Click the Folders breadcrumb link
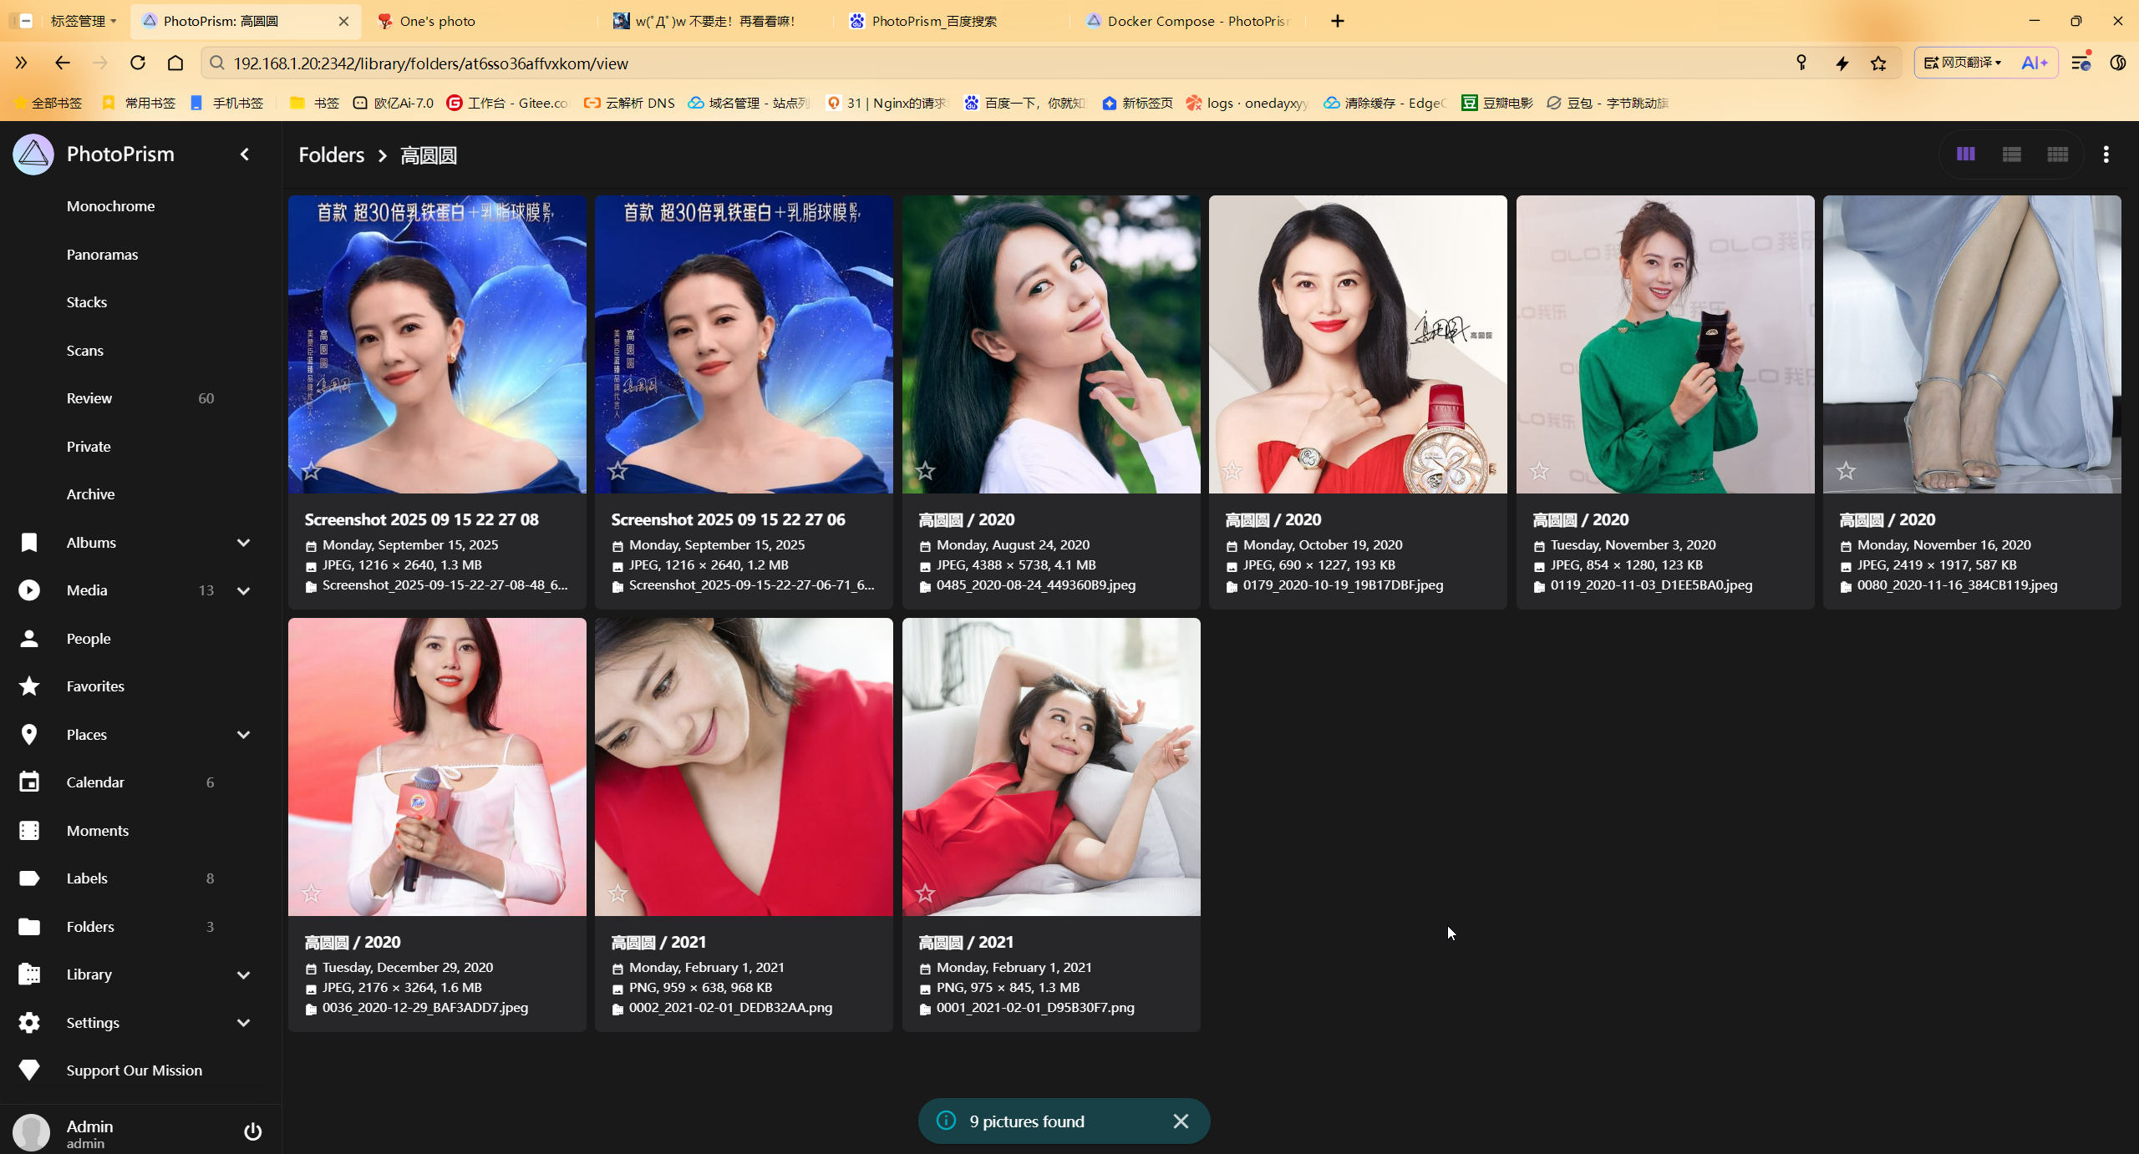Screen dimensions: 2139x1154 pyautogui.click(x=332, y=155)
